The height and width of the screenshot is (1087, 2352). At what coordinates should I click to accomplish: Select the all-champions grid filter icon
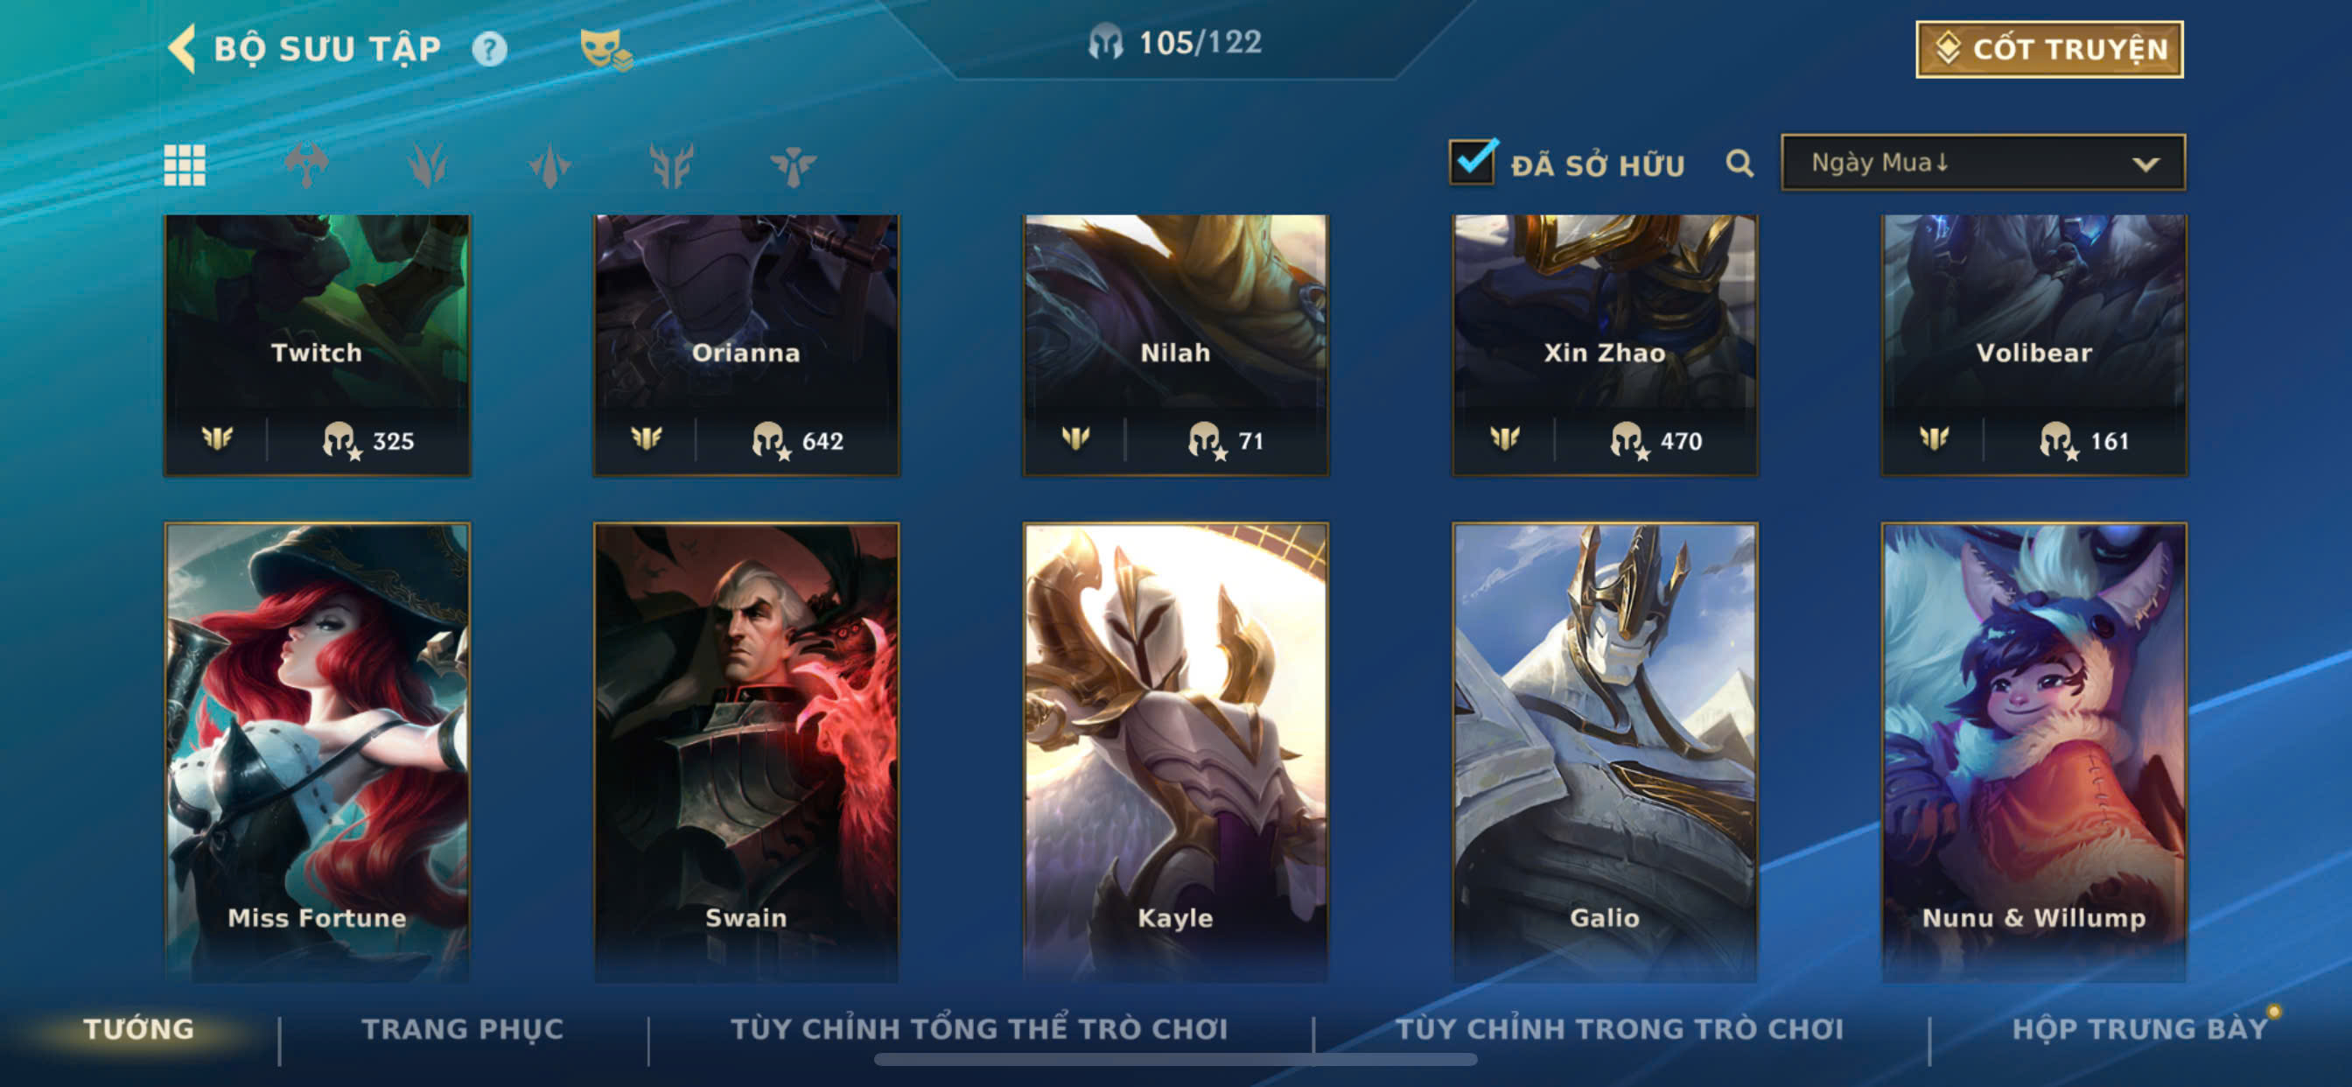click(x=185, y=165)
